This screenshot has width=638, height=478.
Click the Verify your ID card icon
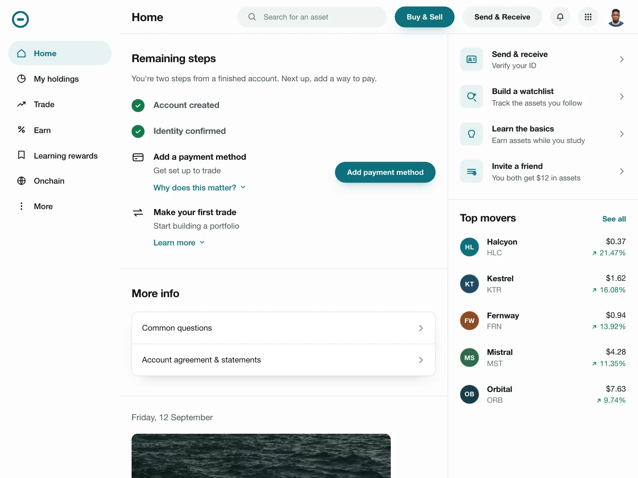coord(472,59)
